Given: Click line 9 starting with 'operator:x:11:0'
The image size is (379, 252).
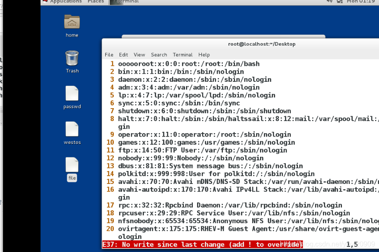Looking at the screenshot, I should [x=204, y=134].
